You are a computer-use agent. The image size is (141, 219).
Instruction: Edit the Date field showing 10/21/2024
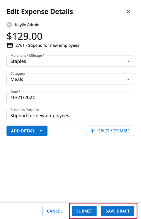coord(70,97)
